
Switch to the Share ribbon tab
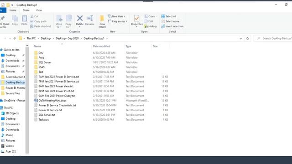(x=26, y=10)
